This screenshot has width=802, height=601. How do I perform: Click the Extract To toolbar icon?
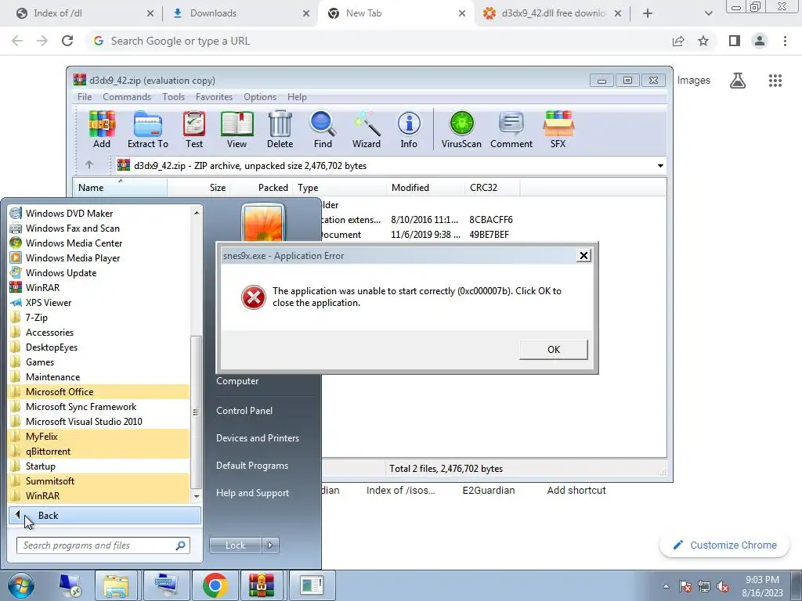tap(148, 130)
